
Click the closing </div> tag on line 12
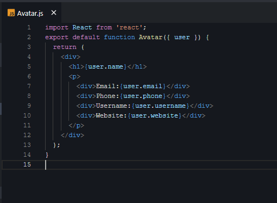(x=72, y=136)
